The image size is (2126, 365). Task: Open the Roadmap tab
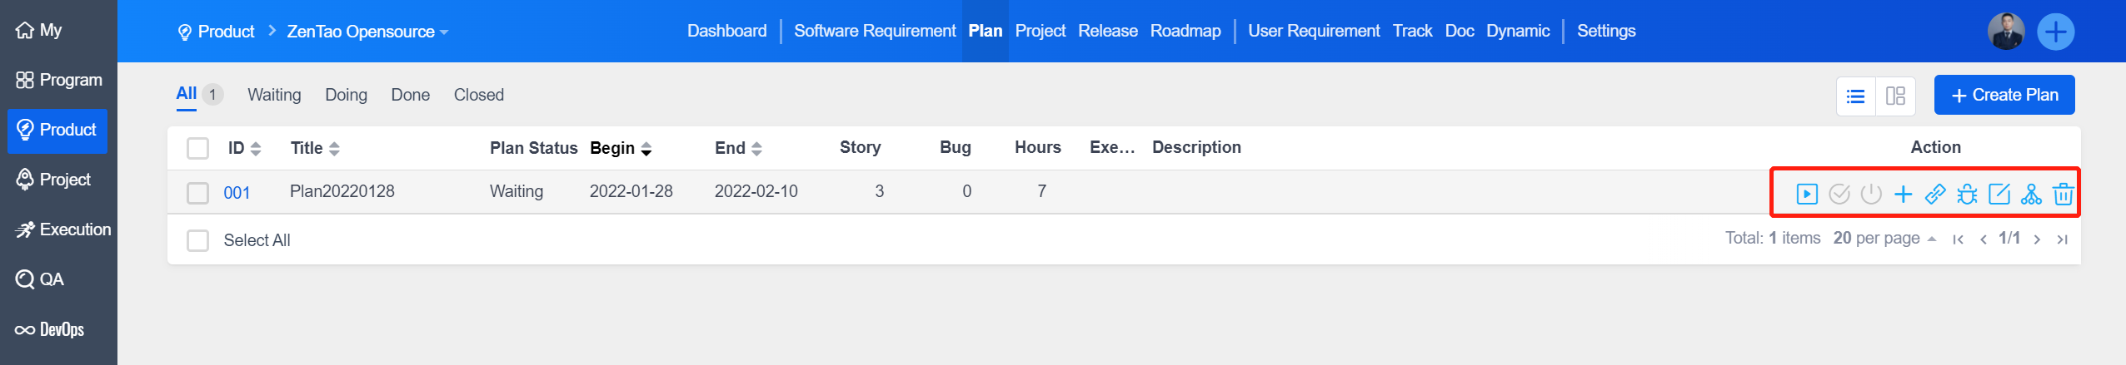tap(1185, 31)
